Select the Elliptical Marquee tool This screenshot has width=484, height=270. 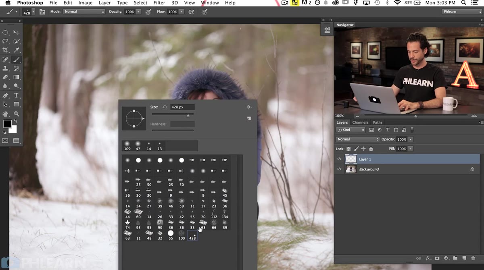[6, 32]
